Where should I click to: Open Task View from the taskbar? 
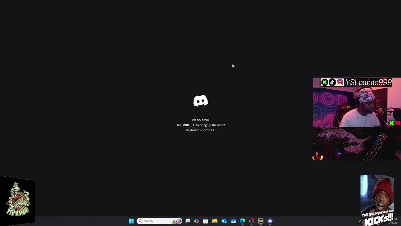tap(187, 221)
